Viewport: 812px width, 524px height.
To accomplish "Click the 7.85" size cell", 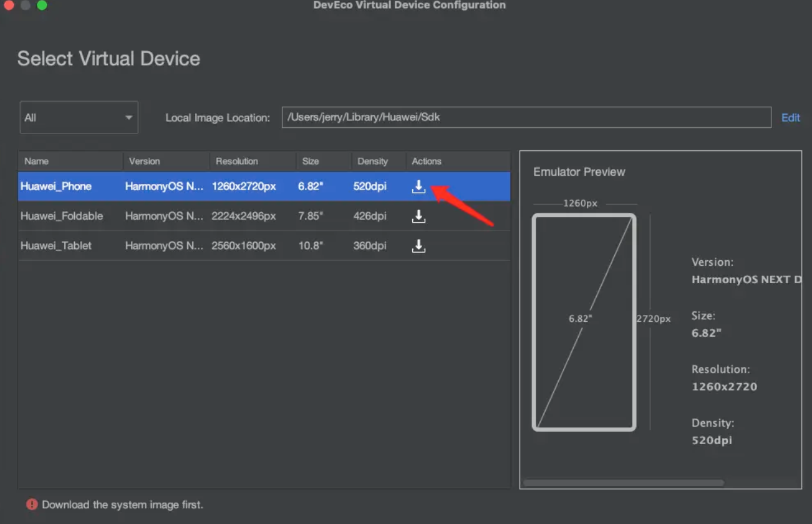I will 311,216.
